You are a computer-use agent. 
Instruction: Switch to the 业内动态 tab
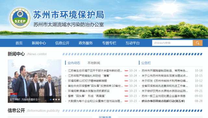tap(74, 63)
